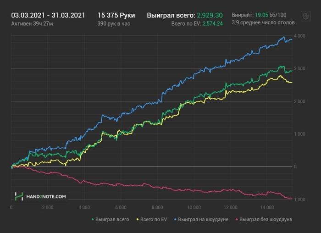The height and width of the screenshot is (233, 321).
Task: Toggle the 'Всего по EV' legend series
Action: [152, 220]
